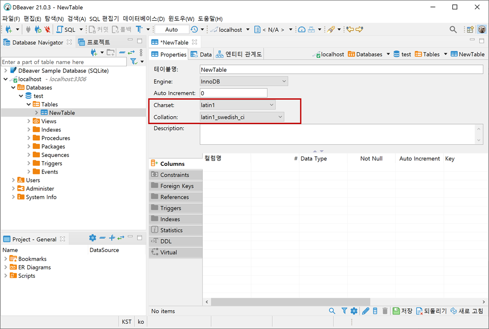The image size is (489, 329).
Task: Click collapse all icon in Database Navigator
Action: point(122,52)
